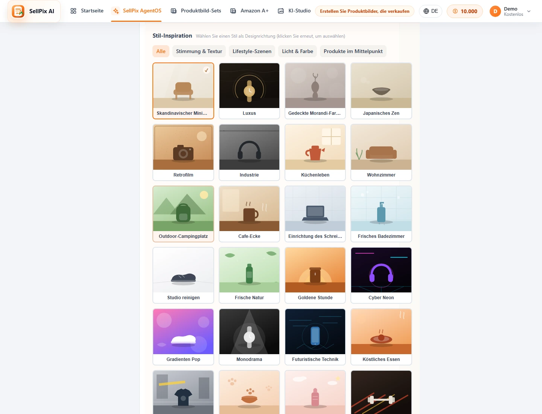Filter styles by Alle
The image size is (542, 414).
[161, 51]
